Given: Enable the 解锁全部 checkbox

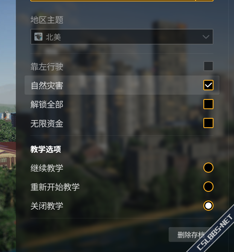Looking at the screenshot, I should [208, 104].
